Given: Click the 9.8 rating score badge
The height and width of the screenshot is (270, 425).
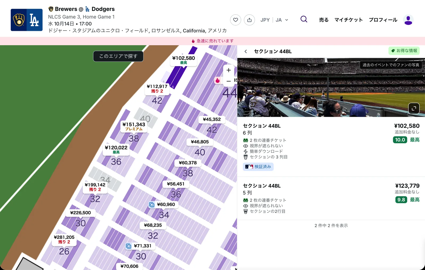Looking at the screenshot, I should coord(401,200).
